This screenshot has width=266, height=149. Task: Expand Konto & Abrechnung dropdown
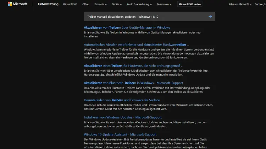(139, 4)
